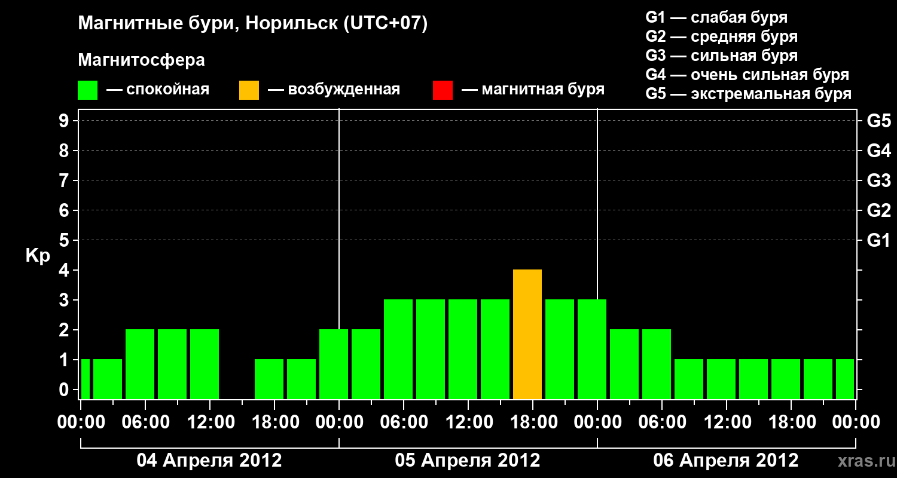The image size is (897, 478).
Task: Click legend line 'G1 — слабая буря'
Action: (x=716, y=17)
